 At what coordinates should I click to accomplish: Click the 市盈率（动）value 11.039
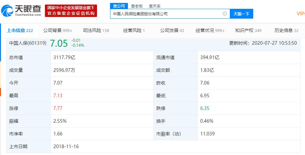click(x=207, y=134)
